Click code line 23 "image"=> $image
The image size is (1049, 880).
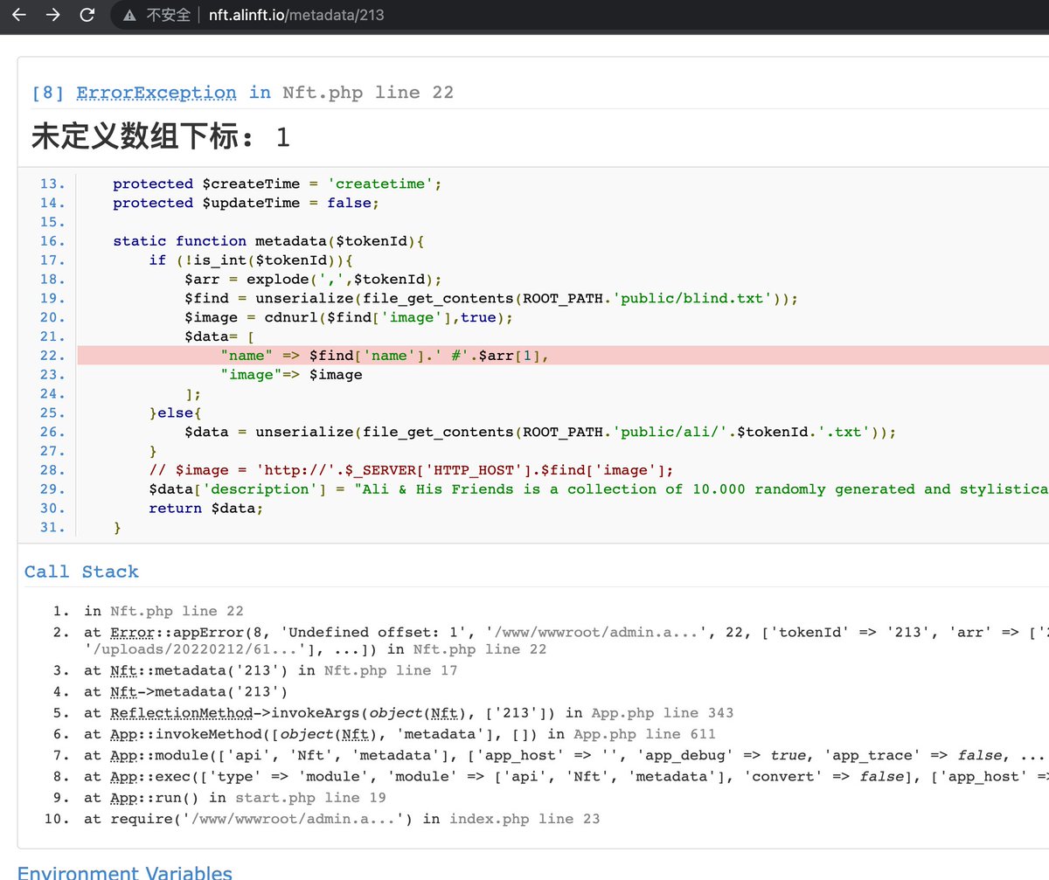pos(291,375)
